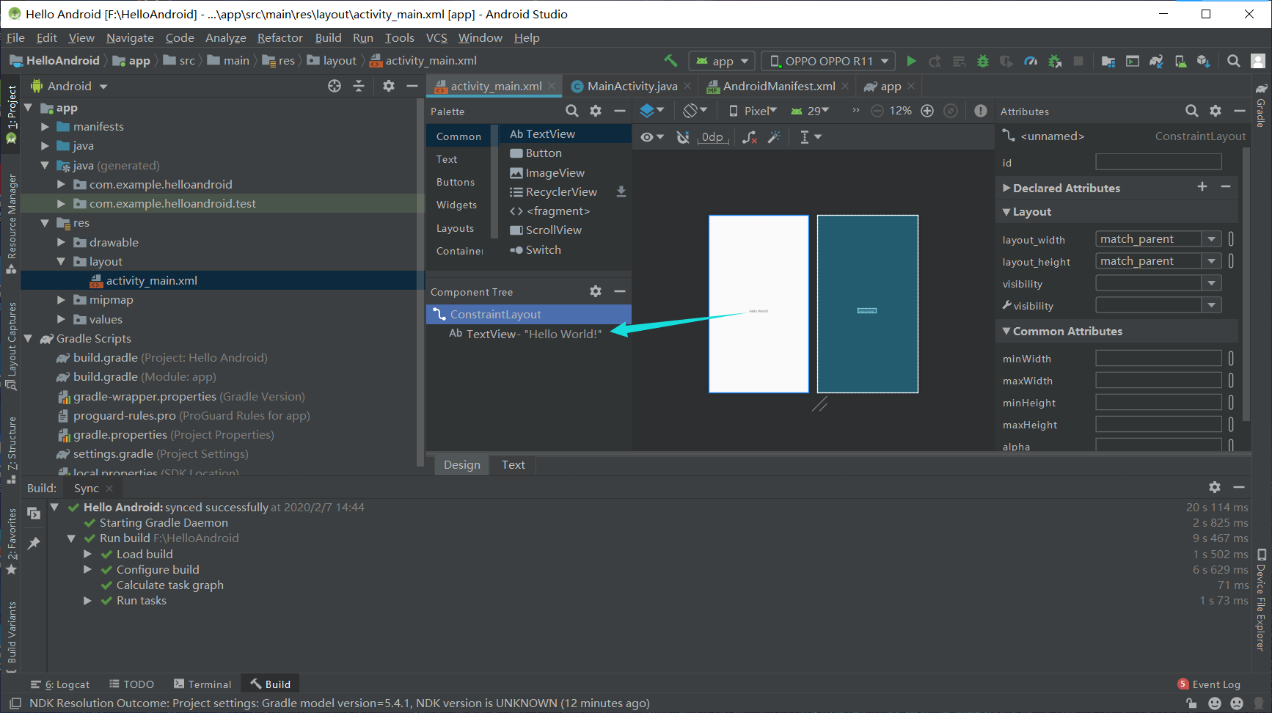
Task: Open OPPO OPPO R11 device dropdown
Action: (829, 61)
